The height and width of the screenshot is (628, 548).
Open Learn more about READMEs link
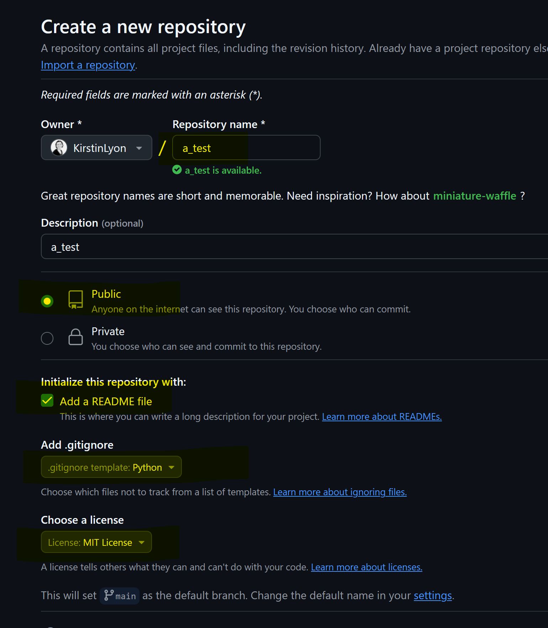point(382,417)
